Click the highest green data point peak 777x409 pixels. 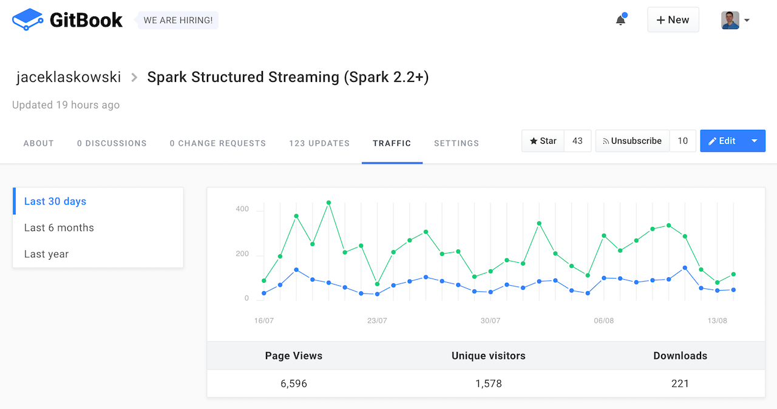coord(328,203)
